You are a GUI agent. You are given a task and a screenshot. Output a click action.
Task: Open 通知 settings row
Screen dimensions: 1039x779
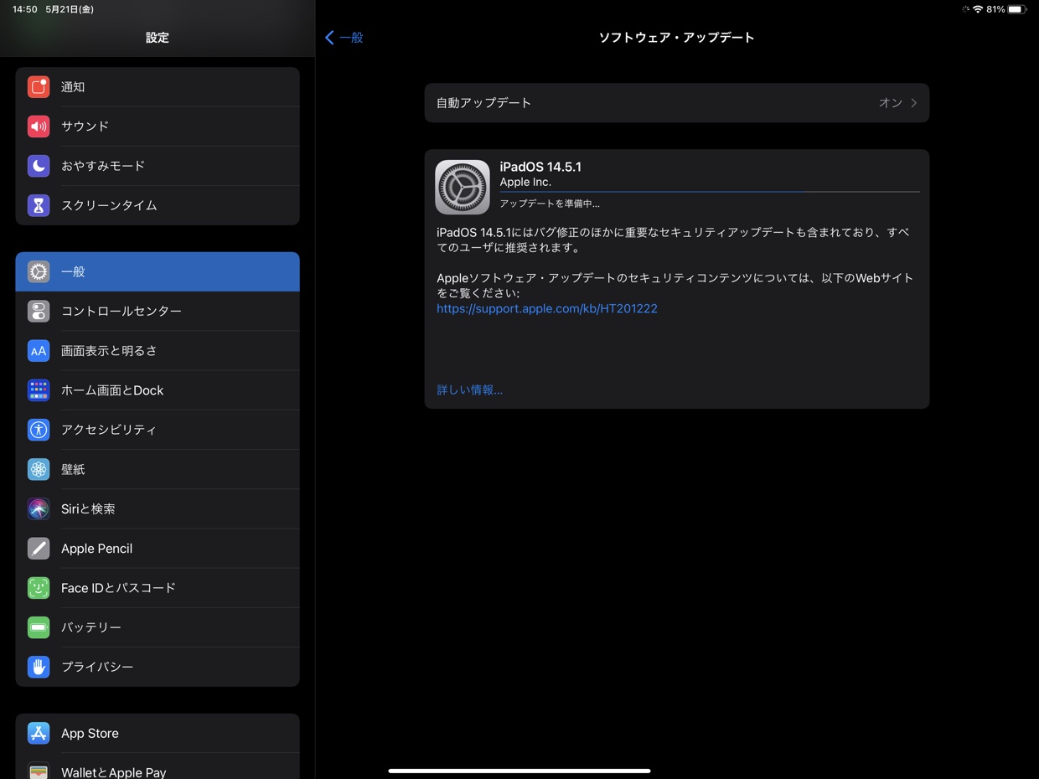point(158,87)
